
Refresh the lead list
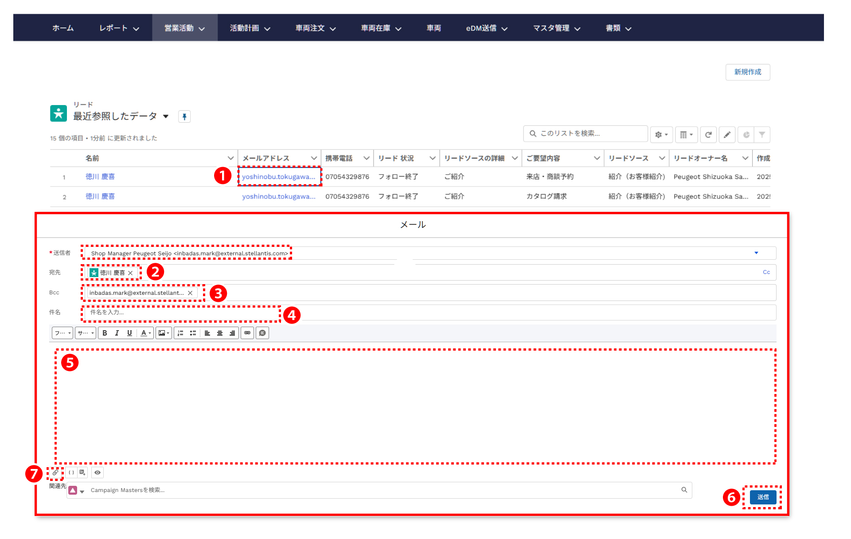(x=708, y=135)
